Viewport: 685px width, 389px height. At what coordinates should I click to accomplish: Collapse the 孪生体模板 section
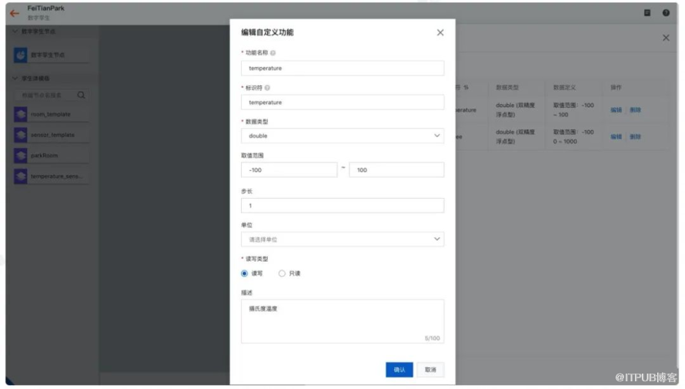coord(15,79)
